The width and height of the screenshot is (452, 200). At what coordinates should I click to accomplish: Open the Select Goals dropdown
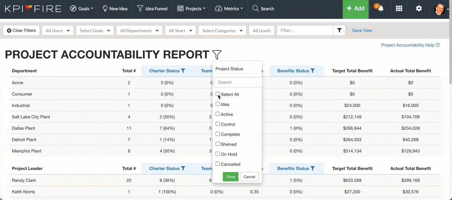point(95,30)
